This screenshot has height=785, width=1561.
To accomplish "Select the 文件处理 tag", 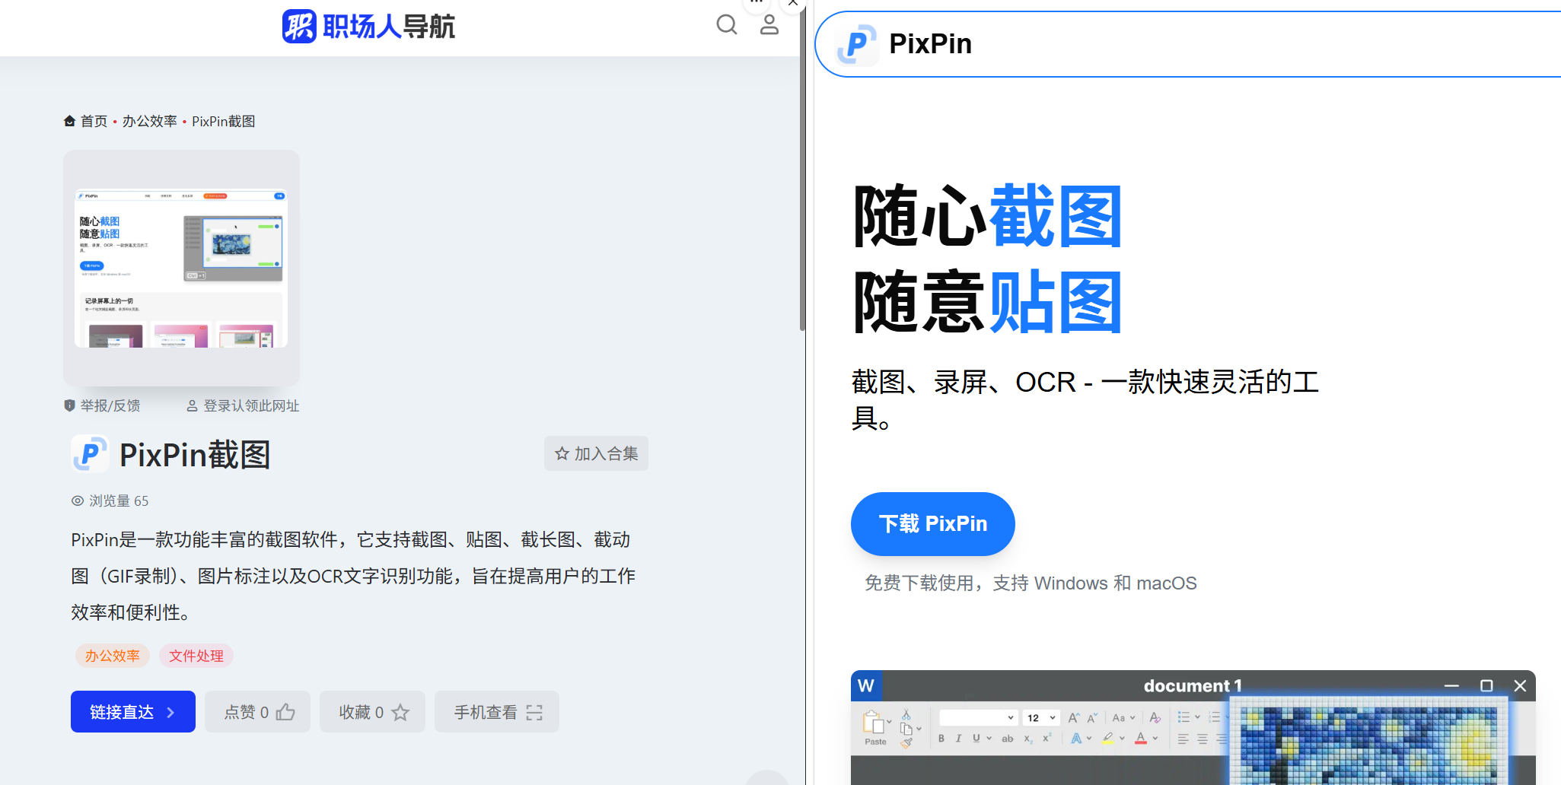I will coord(196,656).
